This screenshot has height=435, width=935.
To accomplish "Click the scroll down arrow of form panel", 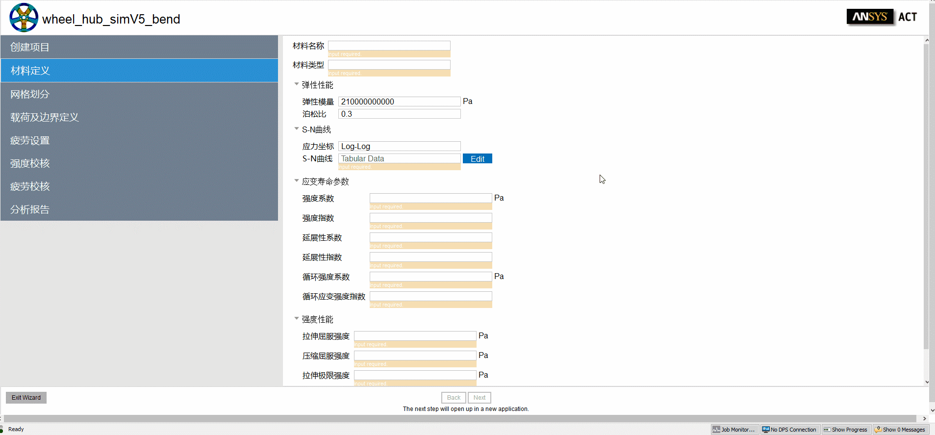I will click(926, 382).
